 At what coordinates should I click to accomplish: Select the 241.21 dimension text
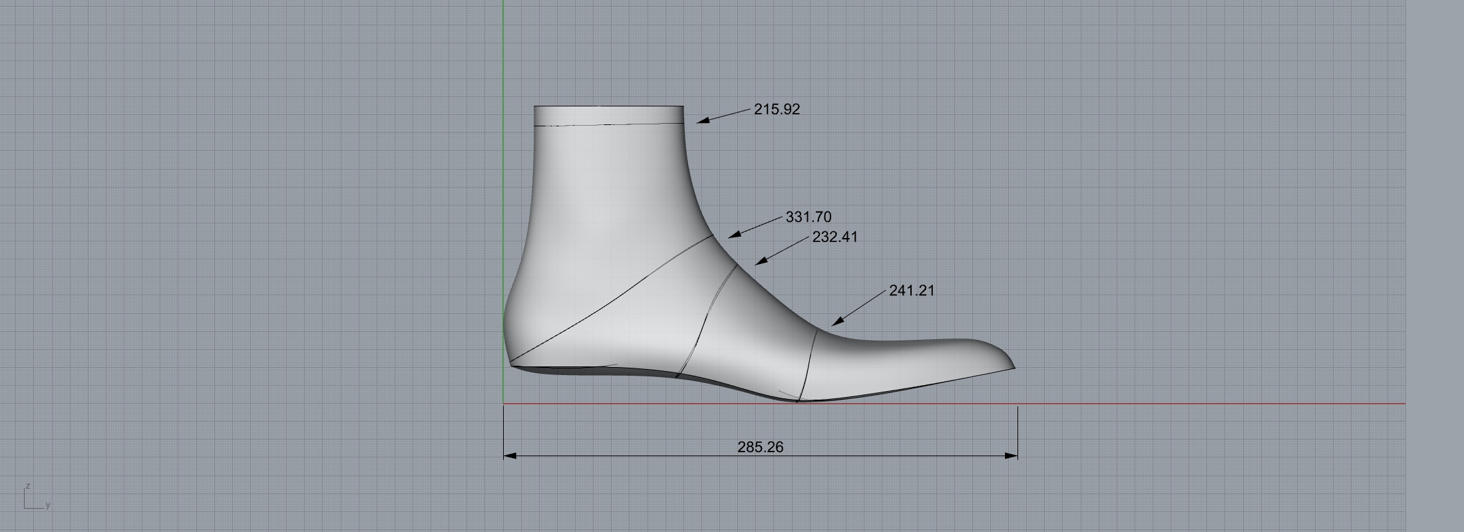pos(912,291)
